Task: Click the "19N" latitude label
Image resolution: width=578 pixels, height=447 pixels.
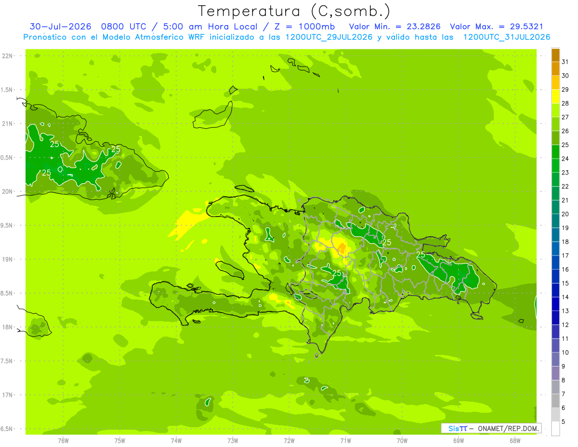Action: 8,259
